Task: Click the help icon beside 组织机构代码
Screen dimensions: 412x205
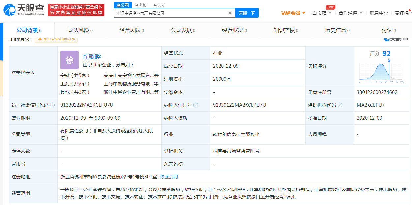Action: [340, 105]
